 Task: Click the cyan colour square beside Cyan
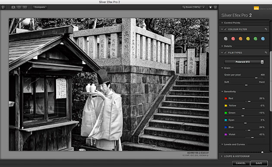coord(226,120)
